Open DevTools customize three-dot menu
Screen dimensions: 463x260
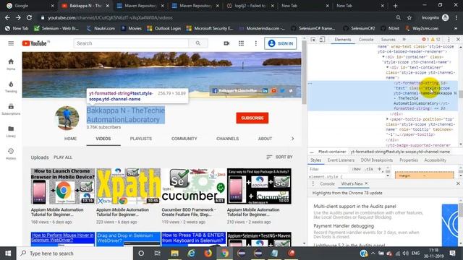pyautogui.click(x=449, y=39)
